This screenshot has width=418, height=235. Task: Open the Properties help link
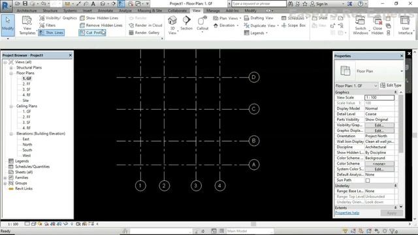coord(347,213)
